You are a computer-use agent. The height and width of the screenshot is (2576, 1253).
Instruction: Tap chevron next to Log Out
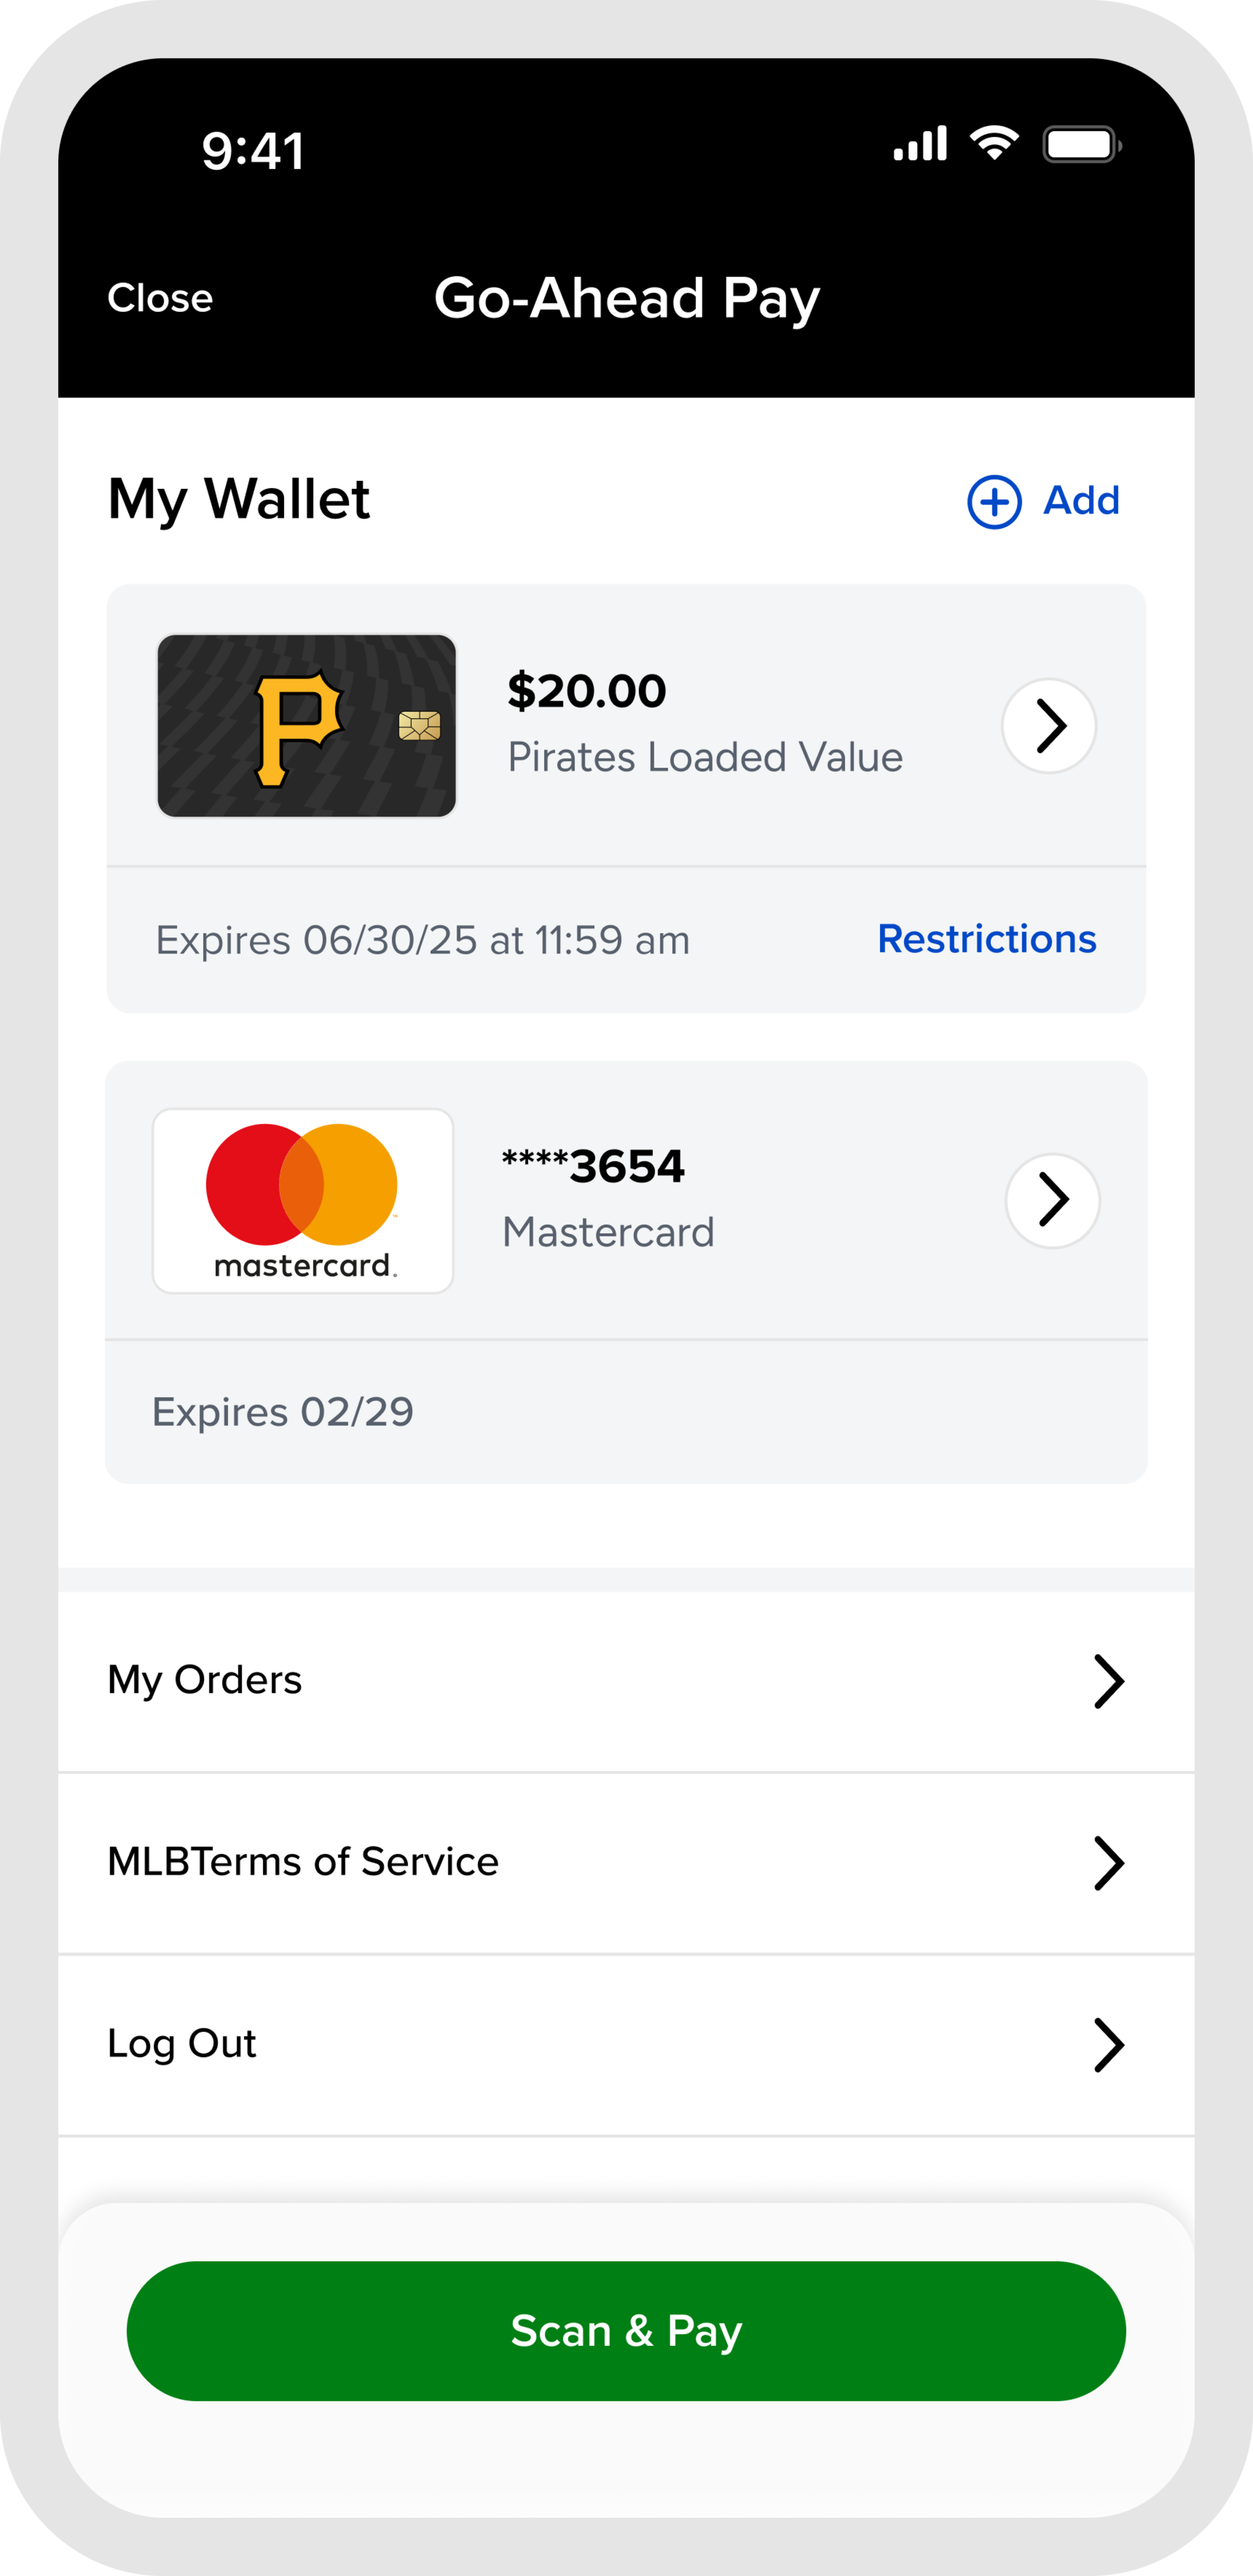click(x=1108, y=2045)
